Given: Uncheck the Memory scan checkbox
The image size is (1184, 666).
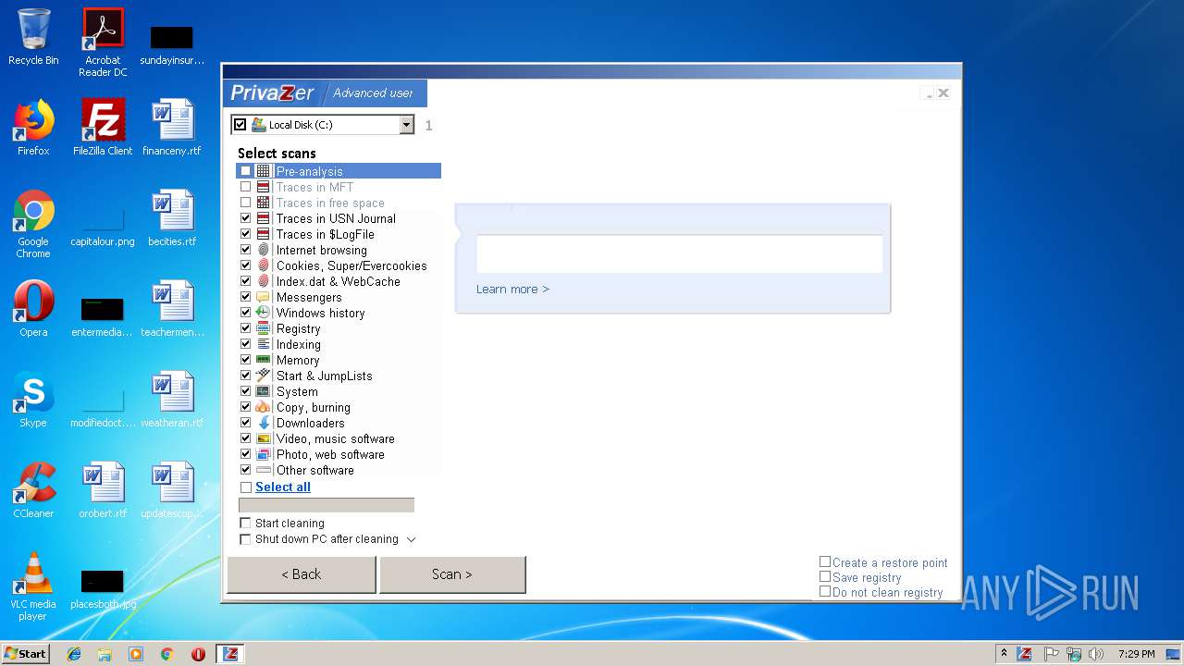Looking at the screenshot, I should coord(246,360).
